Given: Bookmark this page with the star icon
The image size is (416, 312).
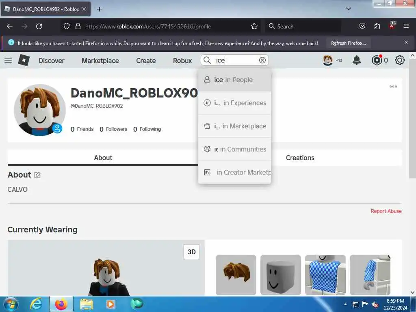Looking at the screenshot, I should [254, 26].
